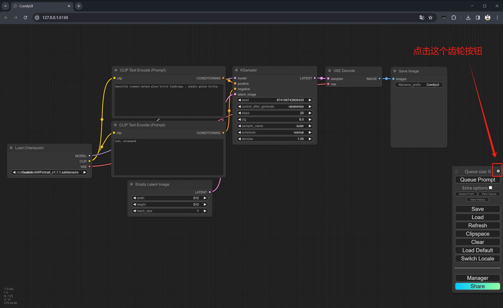Viewport: 503px width, 308px height.
Task: Open the sampler_name euler dropdown
Action: (274, 126)
